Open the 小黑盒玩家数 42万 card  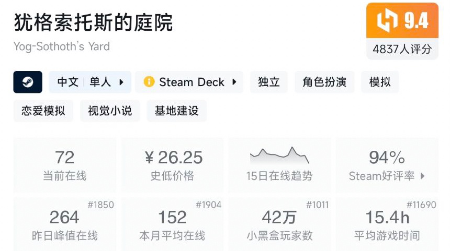coord(279,224)
